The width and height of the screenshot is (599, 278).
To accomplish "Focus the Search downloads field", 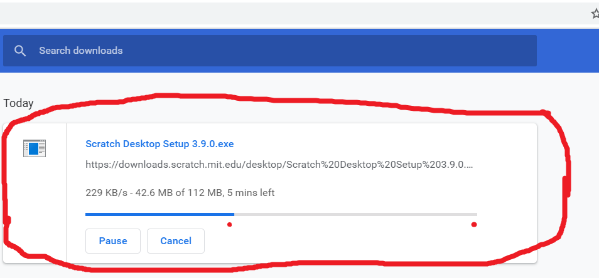I will pyautogui.click(x=270, y=51).
